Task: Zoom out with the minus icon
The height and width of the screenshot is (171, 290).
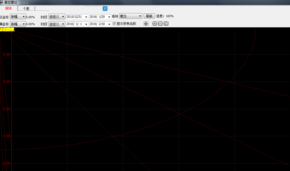Action: 160,24
